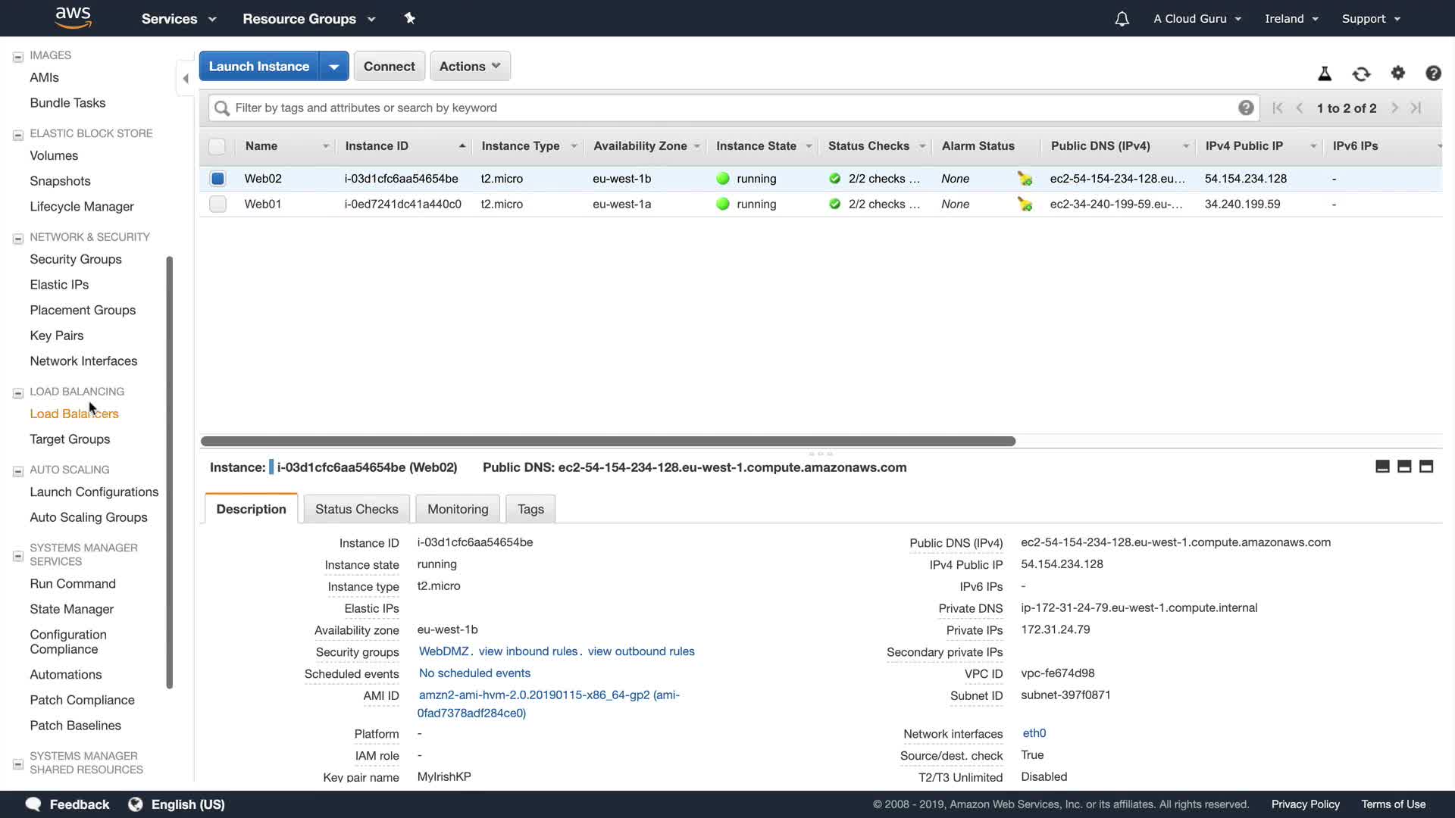Expand the Actions dropdown menu
1455x818 pixels.
click(470, 67)
